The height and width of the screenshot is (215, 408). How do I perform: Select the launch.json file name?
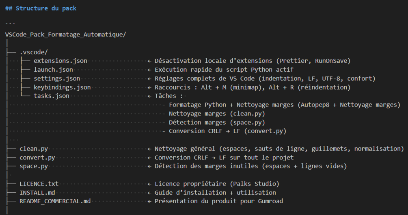(x=53, y=70)
